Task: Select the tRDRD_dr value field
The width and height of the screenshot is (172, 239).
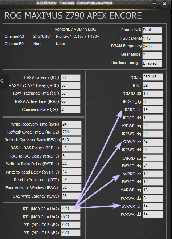Action: [153, 109]
